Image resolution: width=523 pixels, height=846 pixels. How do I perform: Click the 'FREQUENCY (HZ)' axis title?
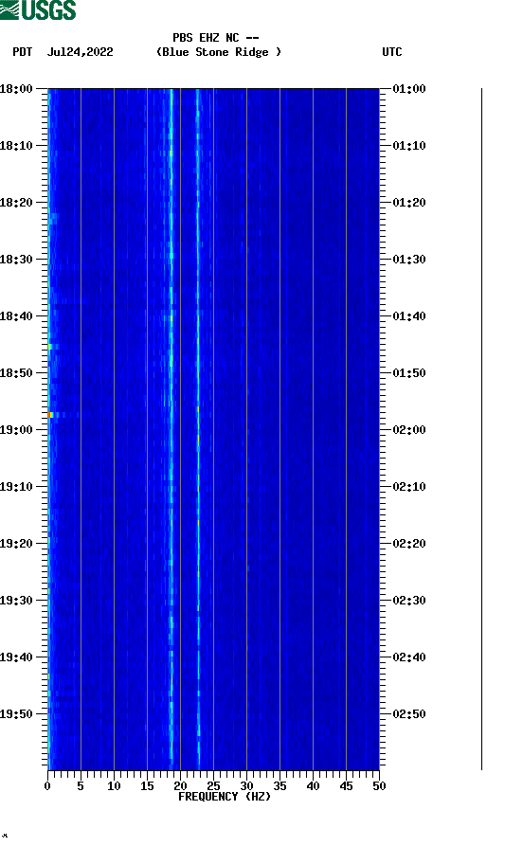(x=225, y=797)
